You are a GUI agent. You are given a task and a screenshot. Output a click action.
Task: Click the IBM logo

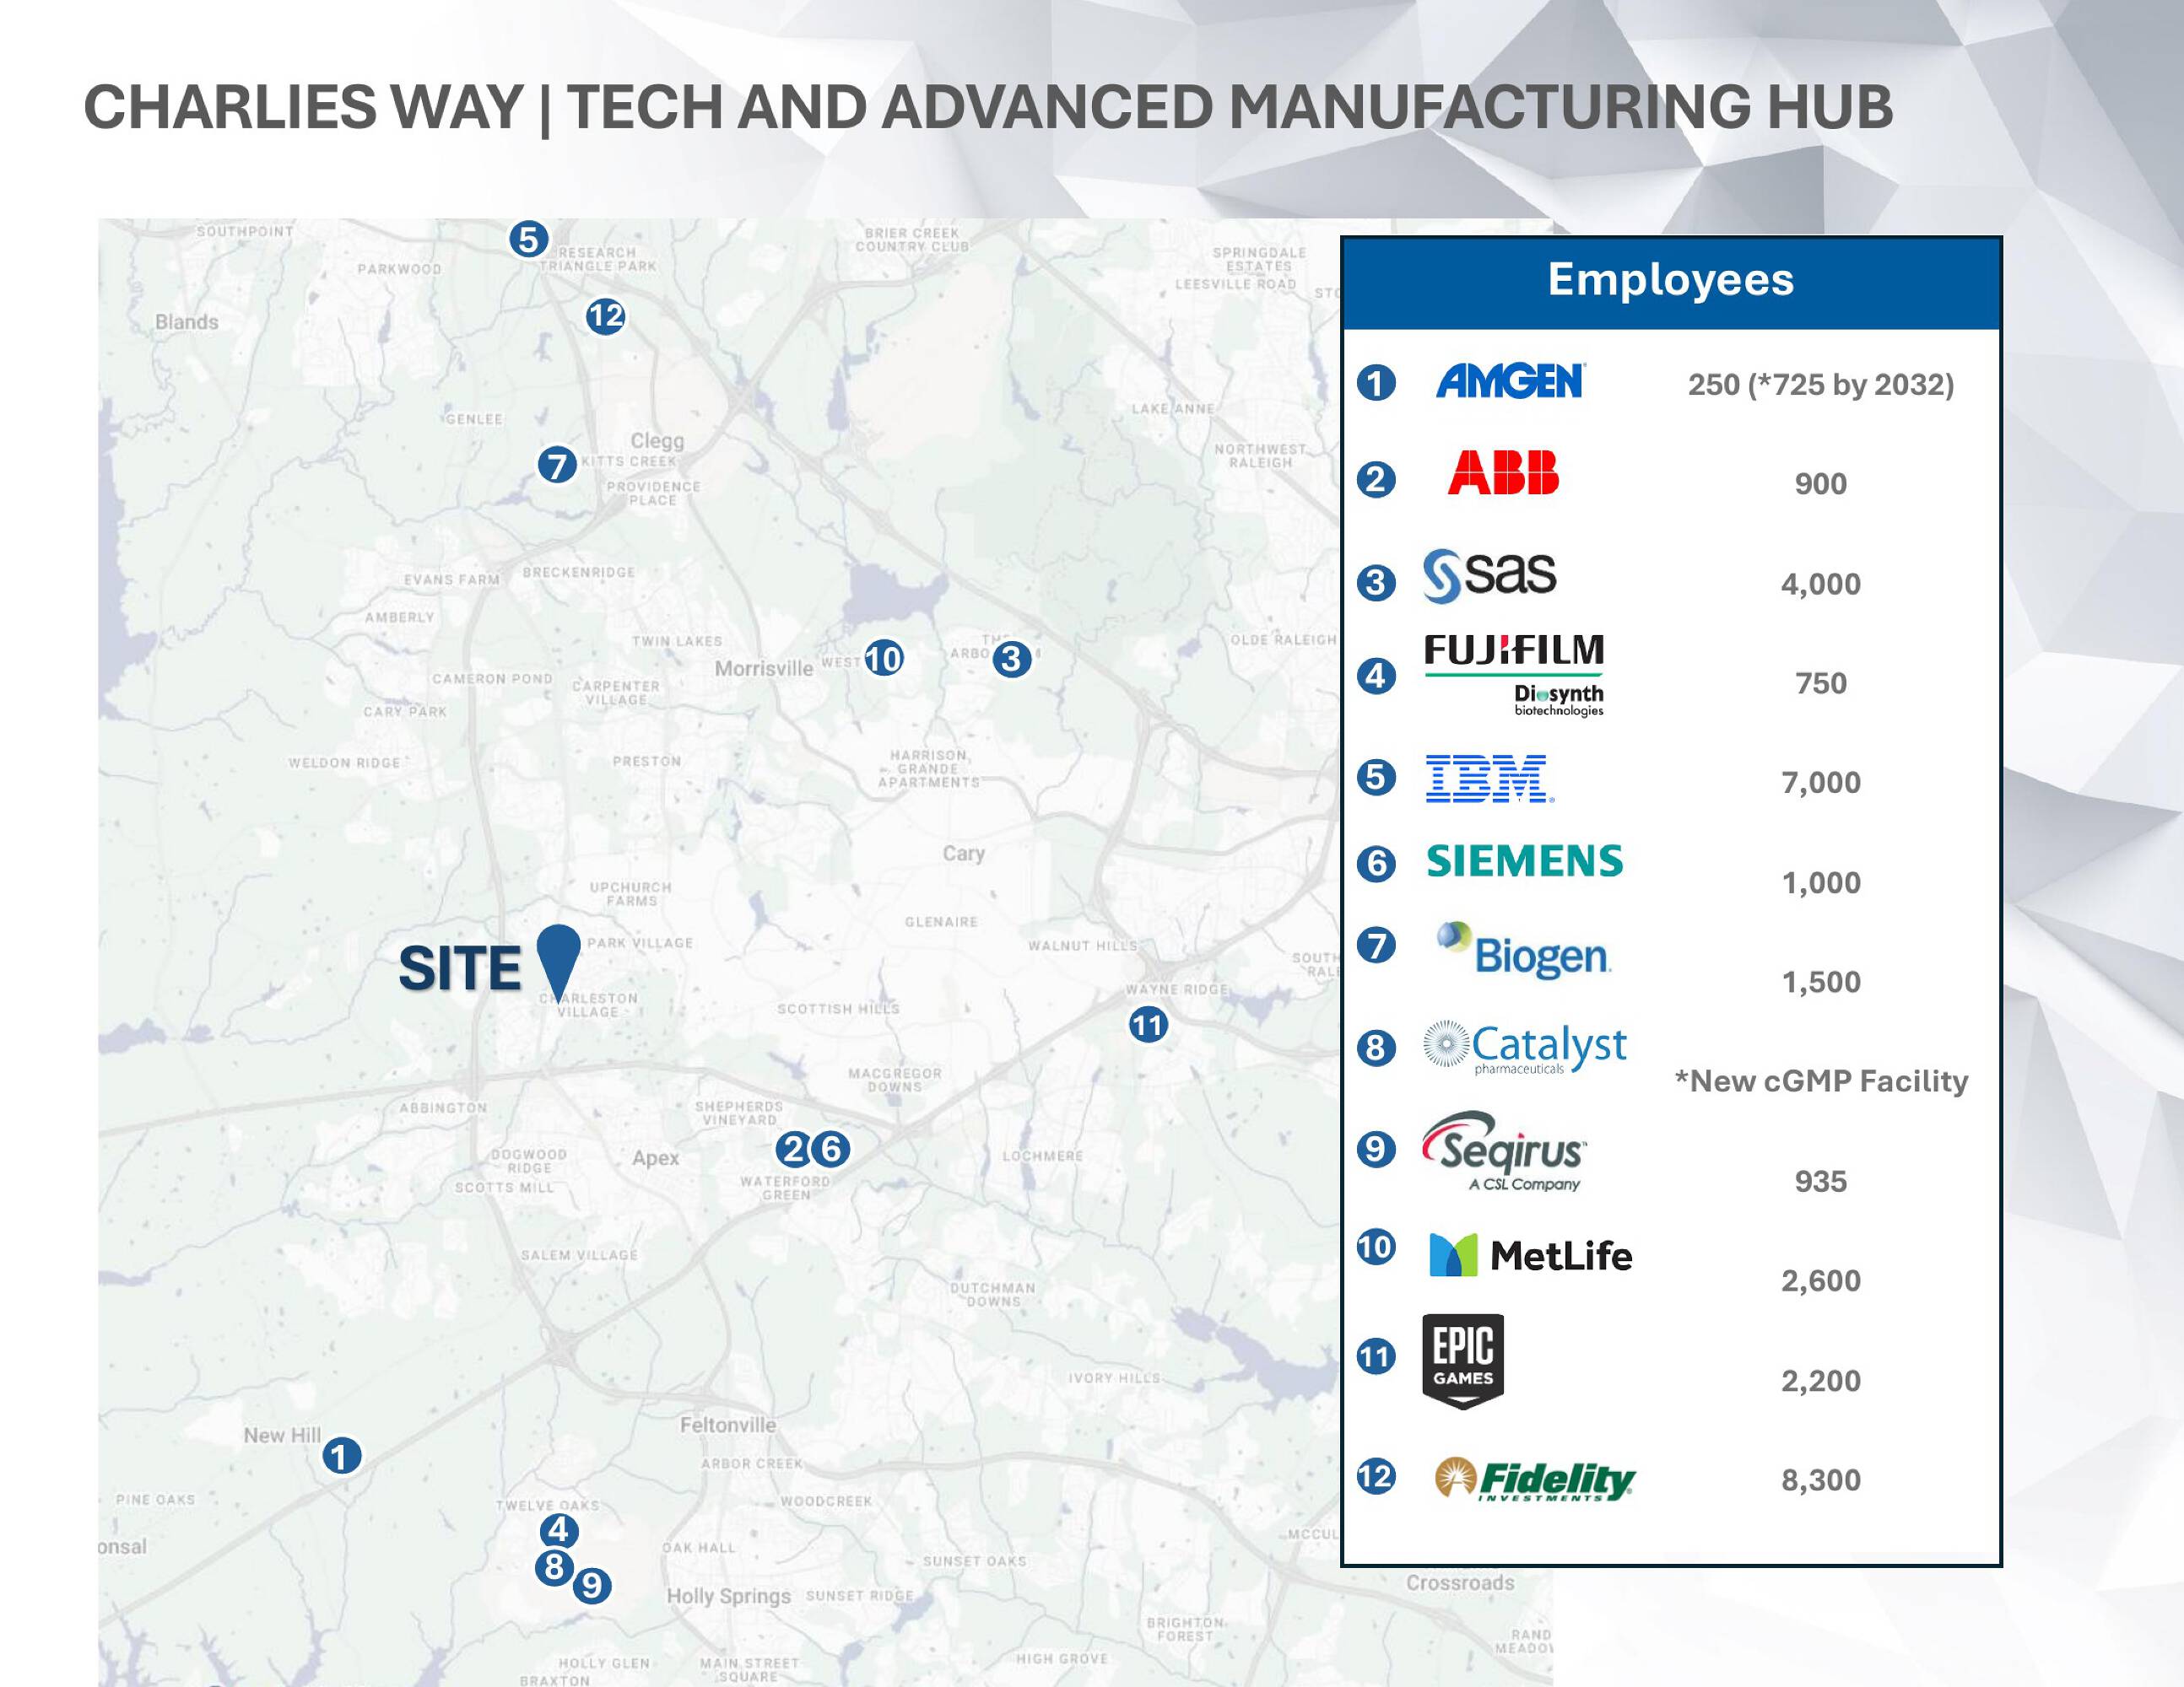pyautogui.click(x=1490, y=779)
